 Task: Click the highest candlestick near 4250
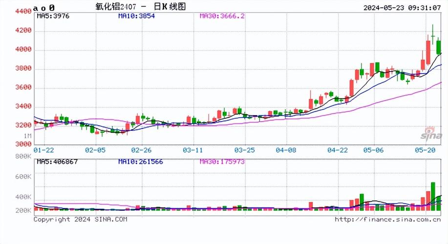pos(433,35)
